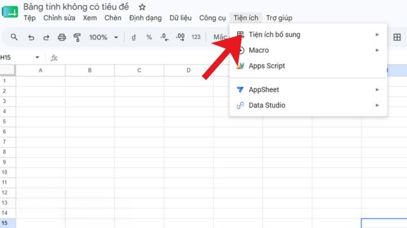Viewport: 407px width, 228px height.
Task: Open the Google Sheets home icon
Action: coord(10,12)
